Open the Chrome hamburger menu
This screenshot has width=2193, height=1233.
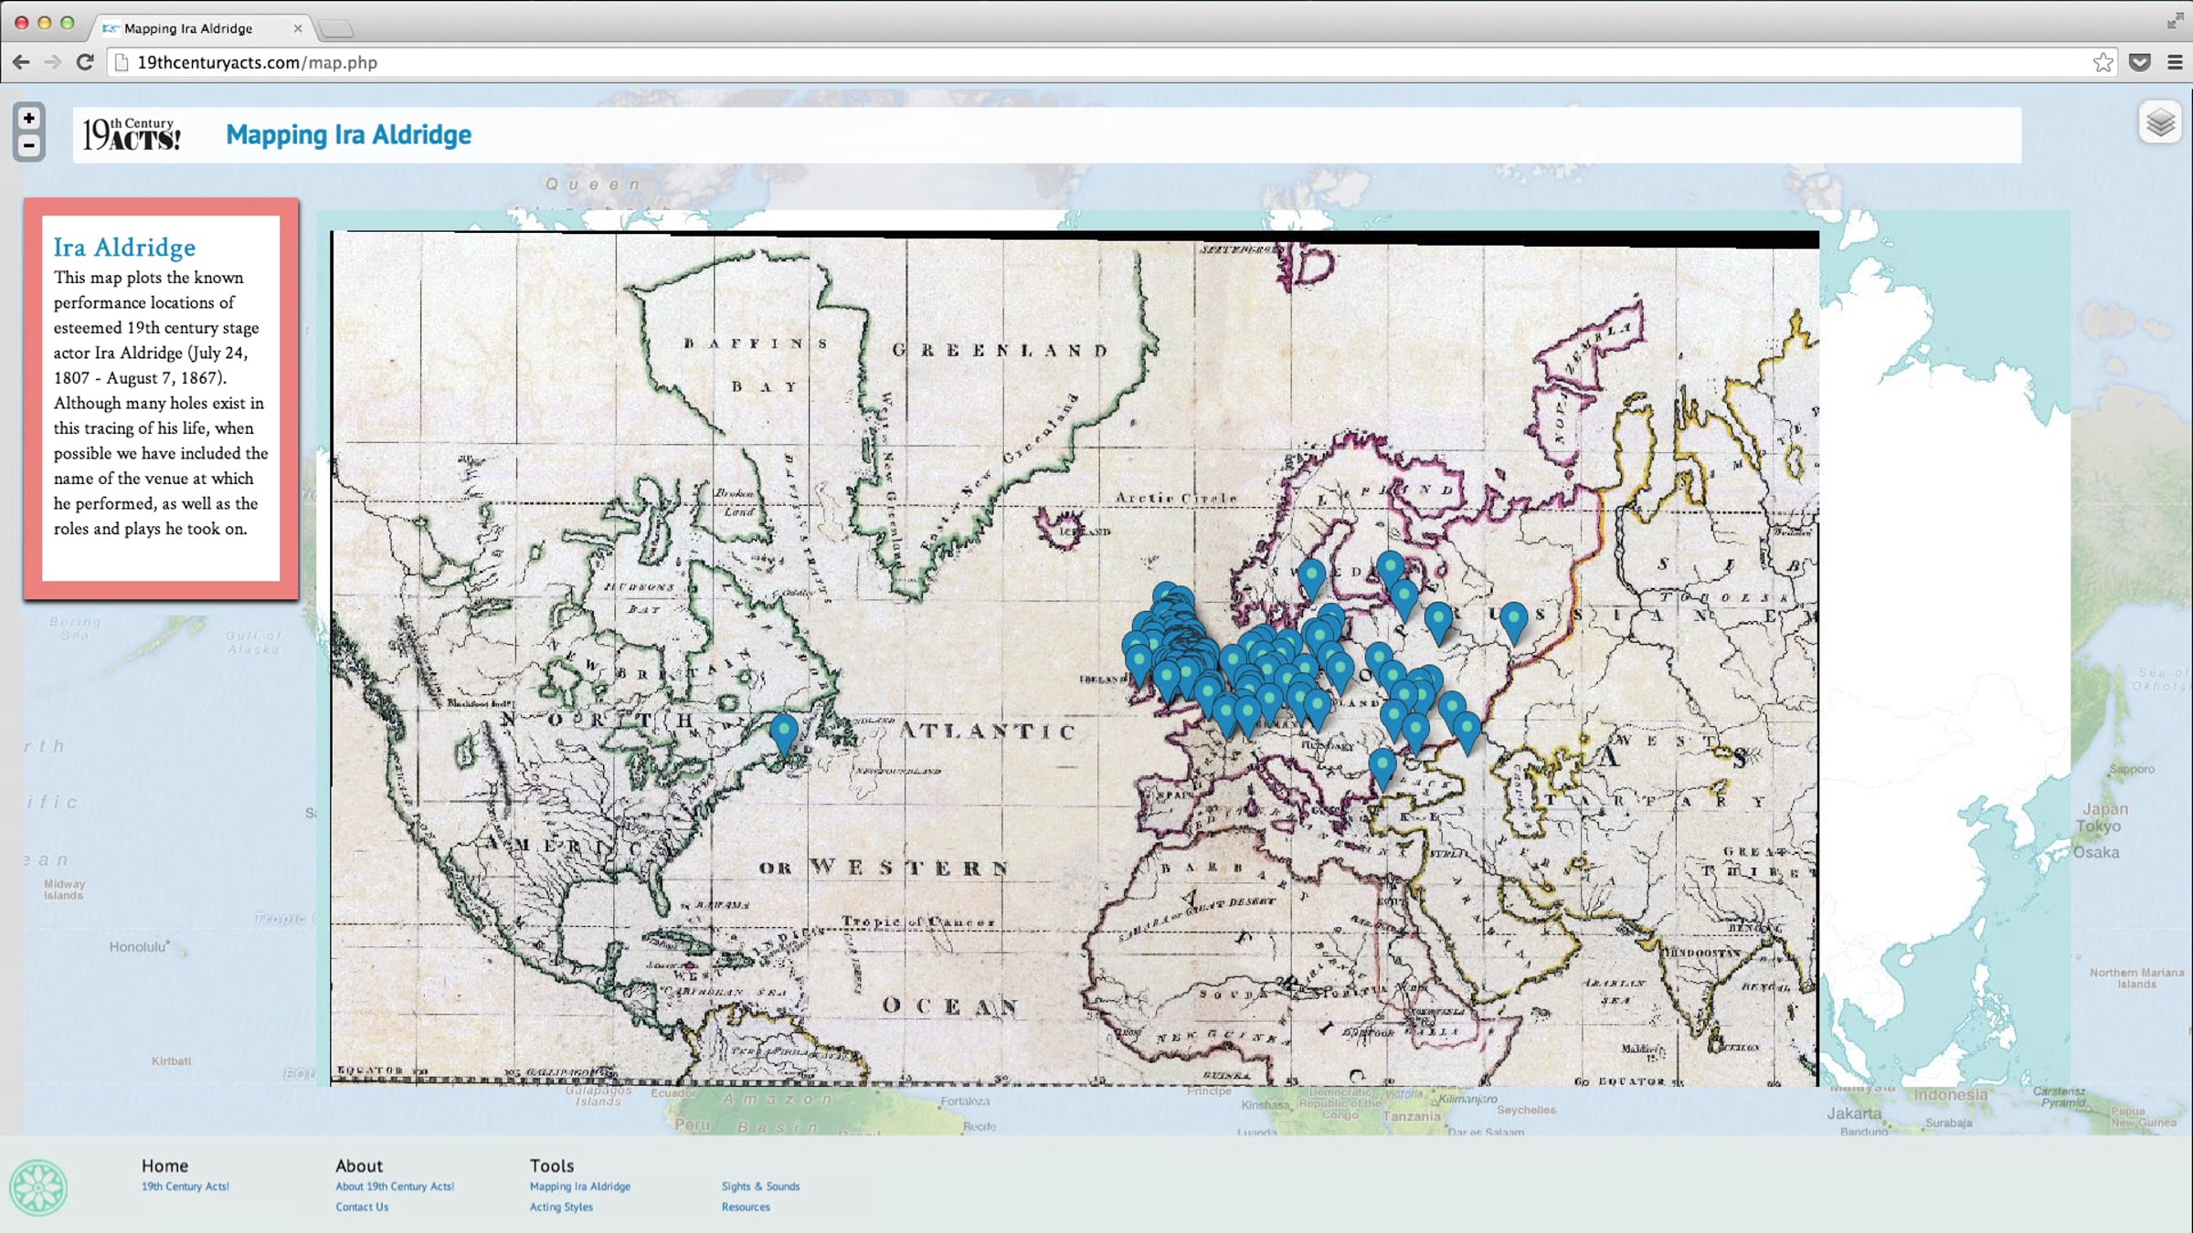click(2175, 62)
